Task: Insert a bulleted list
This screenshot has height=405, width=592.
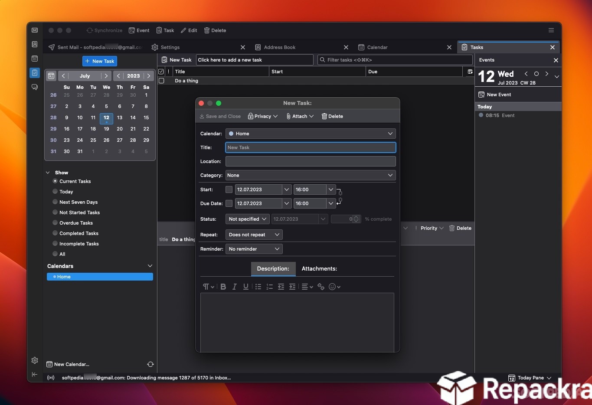Action: 258,287
